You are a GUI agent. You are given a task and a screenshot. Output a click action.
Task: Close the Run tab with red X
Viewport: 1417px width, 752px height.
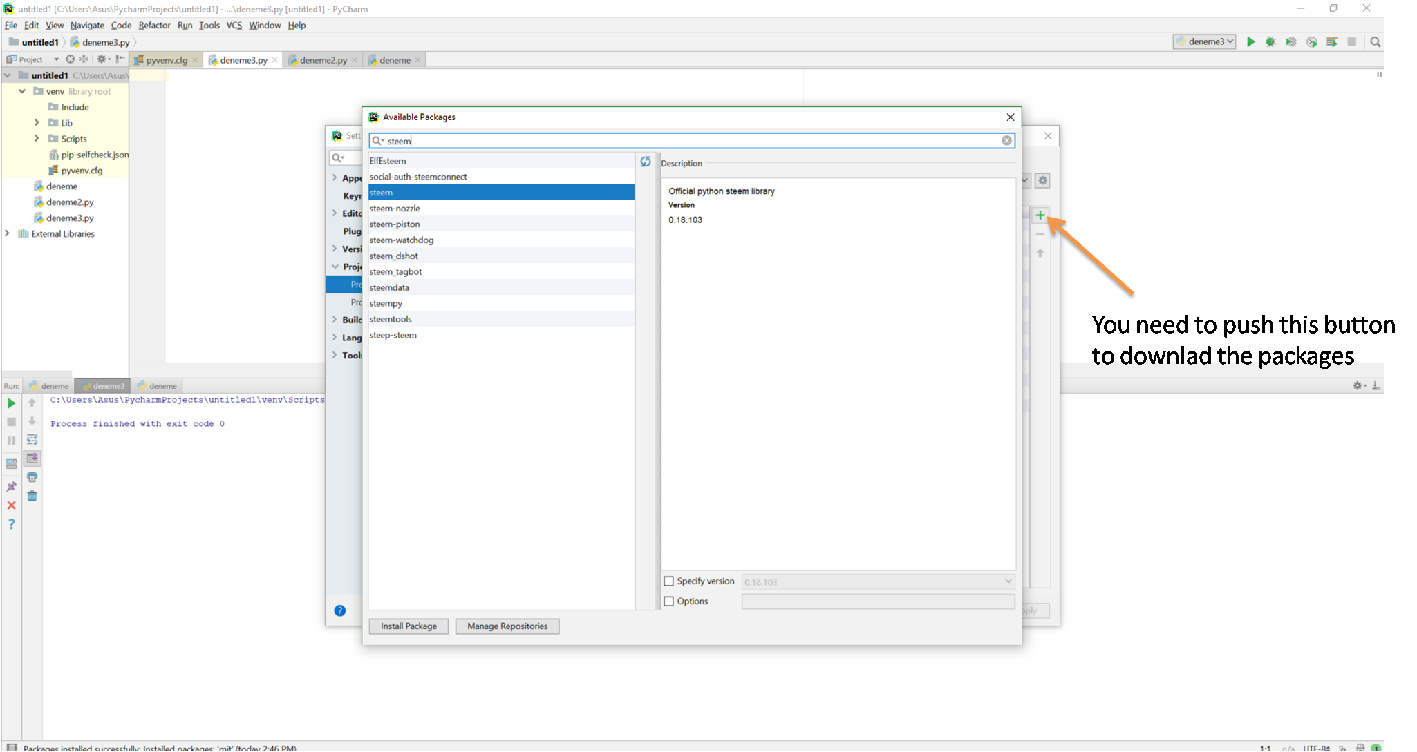11,505
